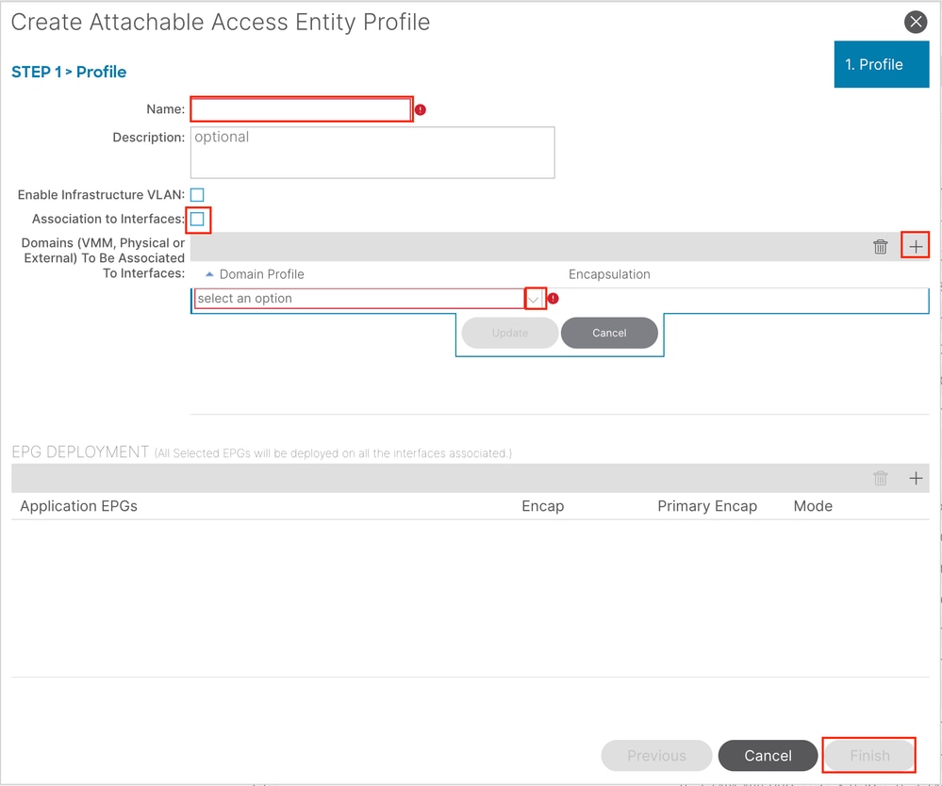
Task: Click the Update button in domain row
Action: coord(509,333)
